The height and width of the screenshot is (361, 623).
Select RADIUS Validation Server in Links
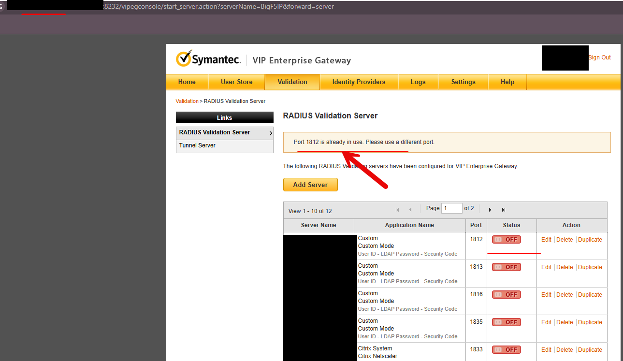tap(225, 132)
